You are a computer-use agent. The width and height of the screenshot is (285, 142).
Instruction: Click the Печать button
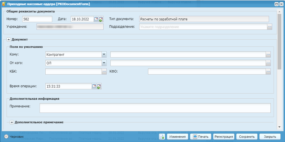(201, 137)
